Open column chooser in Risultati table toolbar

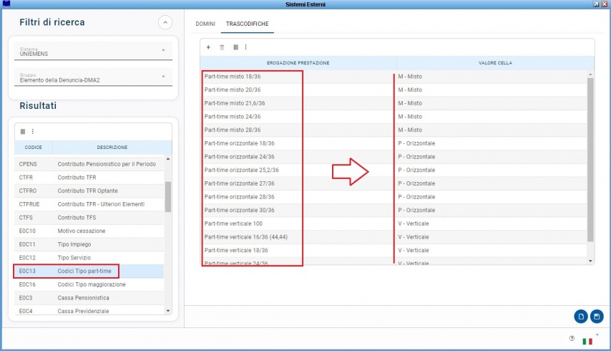[x=23, y=131]
